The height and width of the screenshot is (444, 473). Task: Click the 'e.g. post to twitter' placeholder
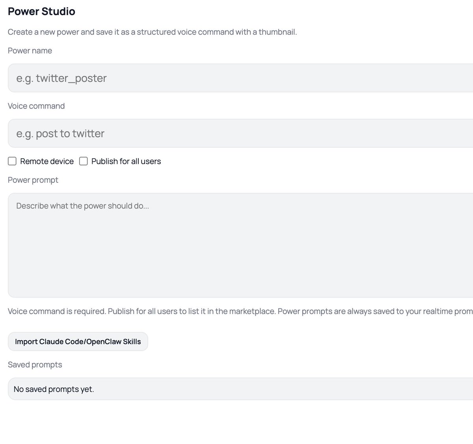pos(60,133)
